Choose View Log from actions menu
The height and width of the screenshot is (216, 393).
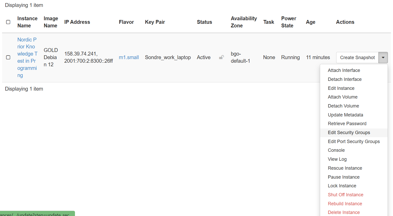click(x=337, y=159)
